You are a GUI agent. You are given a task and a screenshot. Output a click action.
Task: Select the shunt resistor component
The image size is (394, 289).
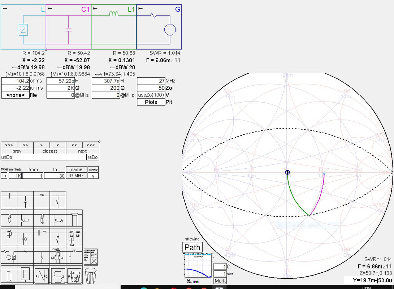tap(42, 256)
